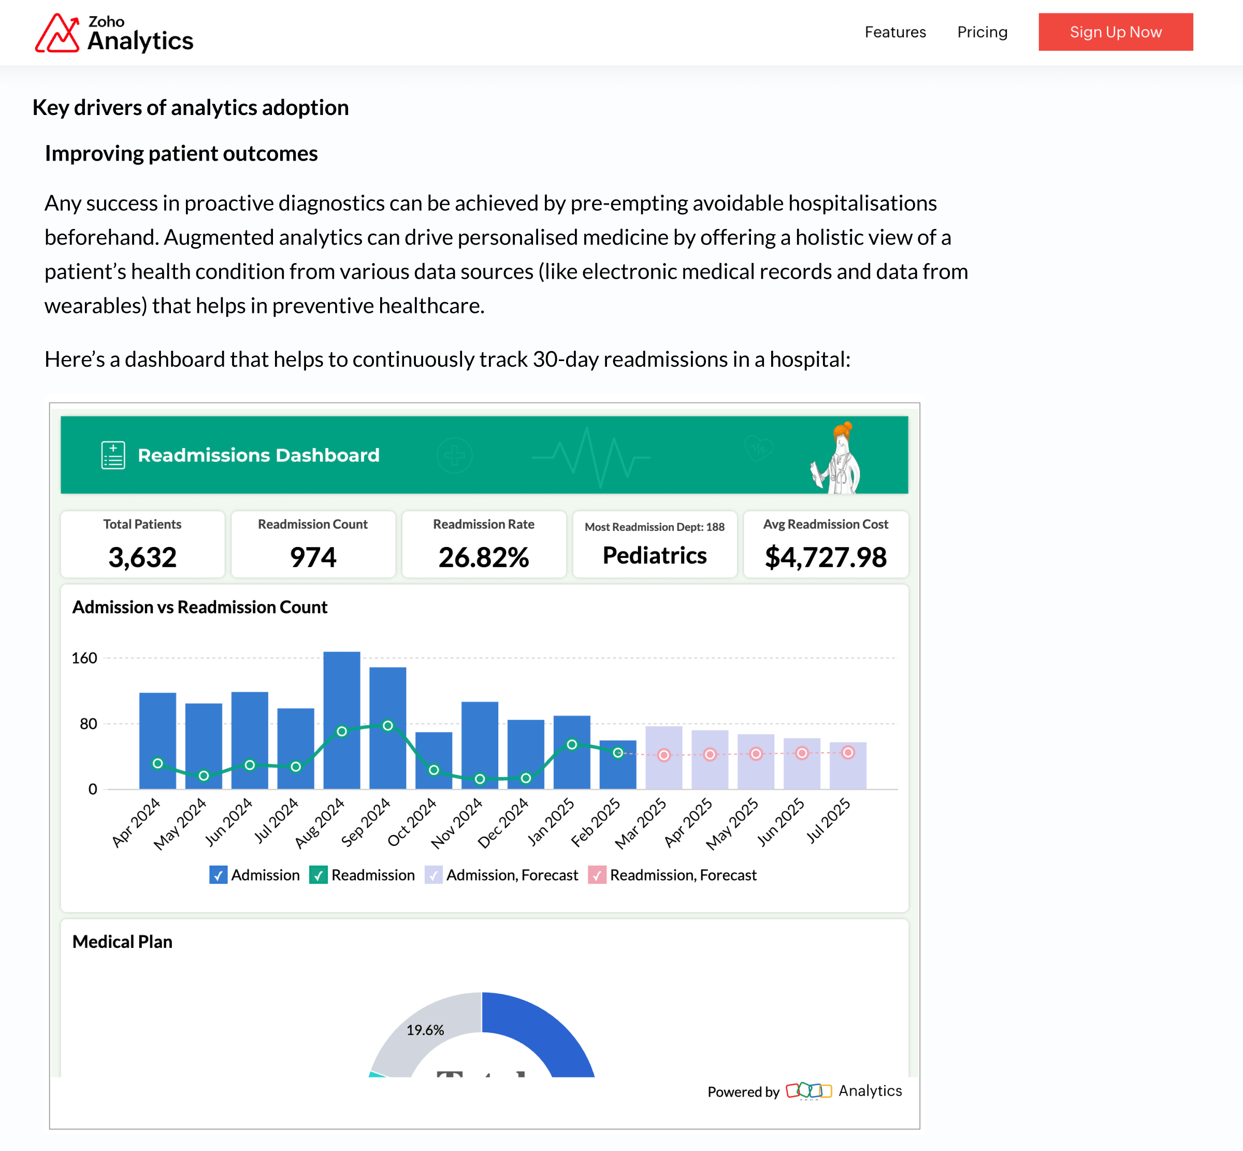Open the Features menu item
1243x1151 pixels.
895,33
